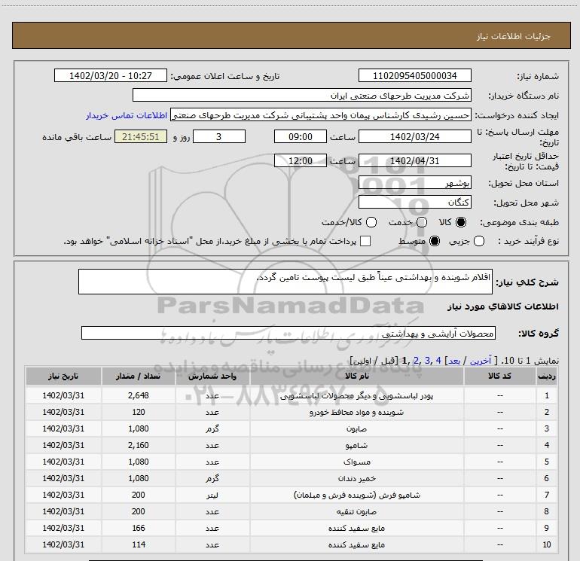Image resolution: width=580 pixels, height=561 pixels.
Task: Open results page 2
Action: coord(416,361)
